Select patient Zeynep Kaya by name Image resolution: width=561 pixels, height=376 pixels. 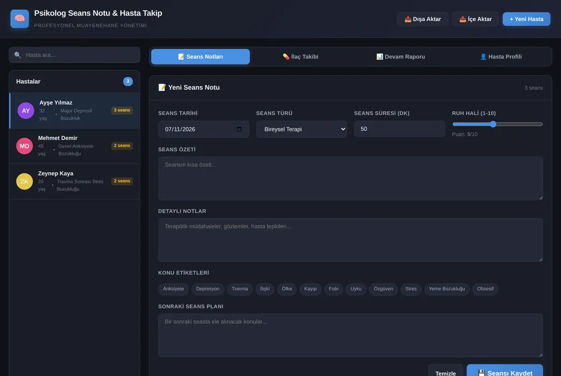coord(56,174)
